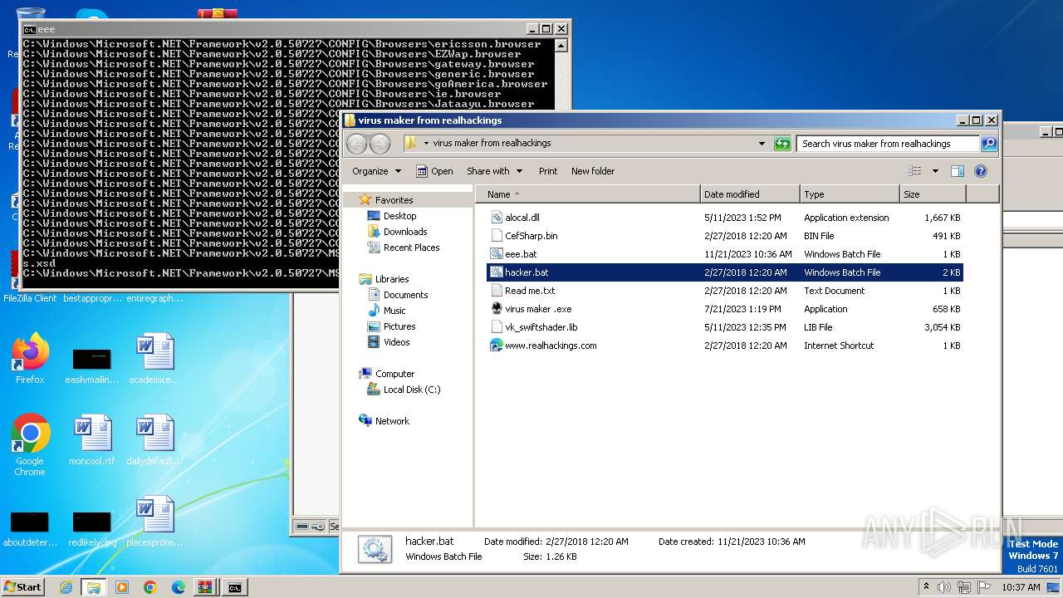Select the CefSharp.bin file icon

coord(497,236)
